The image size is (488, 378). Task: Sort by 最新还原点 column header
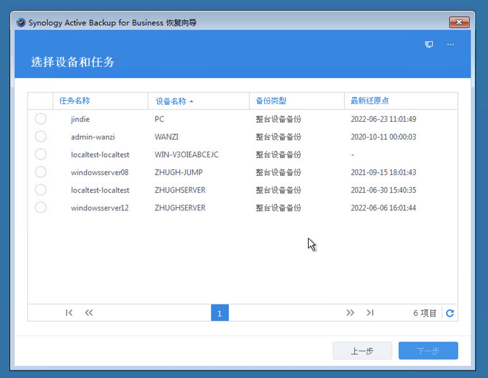pos(401,101)
